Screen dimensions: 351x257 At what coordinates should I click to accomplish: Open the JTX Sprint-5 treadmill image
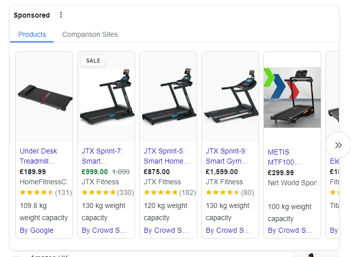pos(168,97)
